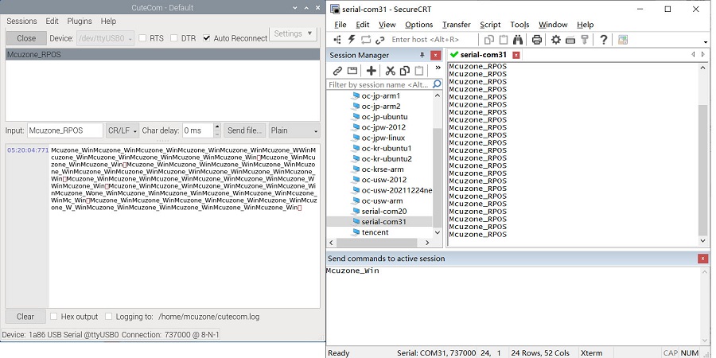Select the oc-jp-ubuntu session
The width and height of the screenshot is (716, 358).
pyautogui.click(x=384, y=117)
